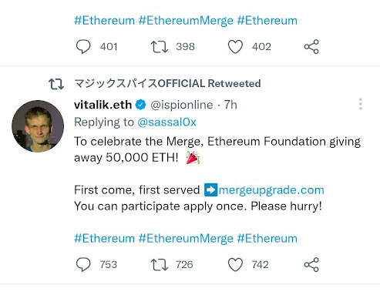
Task: Retweet the vitalik.eth tweet with 726 retweets
Action: point(160,265)
